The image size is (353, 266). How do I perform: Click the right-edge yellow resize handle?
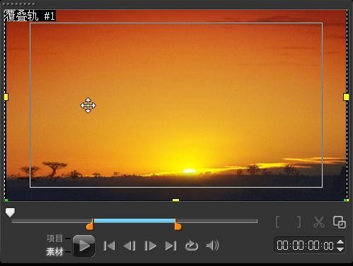(x=346, y=97)
